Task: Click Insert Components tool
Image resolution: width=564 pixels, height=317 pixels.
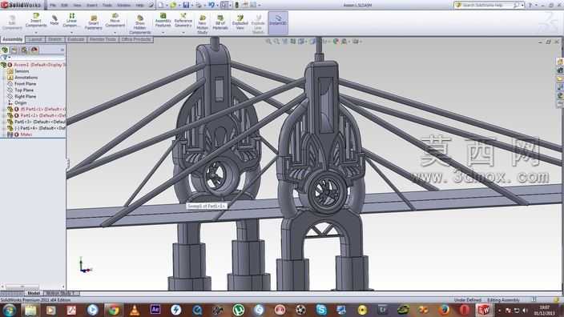Action: tap(36, 21)
